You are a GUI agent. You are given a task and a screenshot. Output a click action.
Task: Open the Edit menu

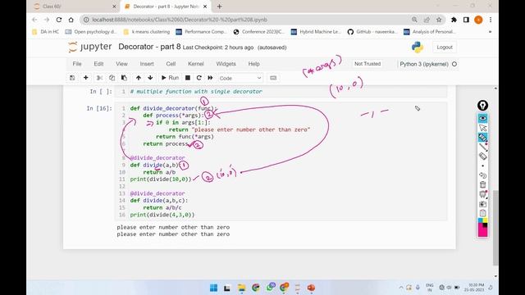pos(98,64)
